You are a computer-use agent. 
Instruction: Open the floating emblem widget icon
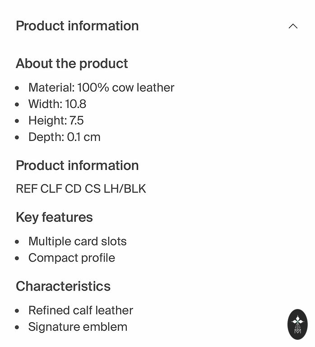(297, 324)
